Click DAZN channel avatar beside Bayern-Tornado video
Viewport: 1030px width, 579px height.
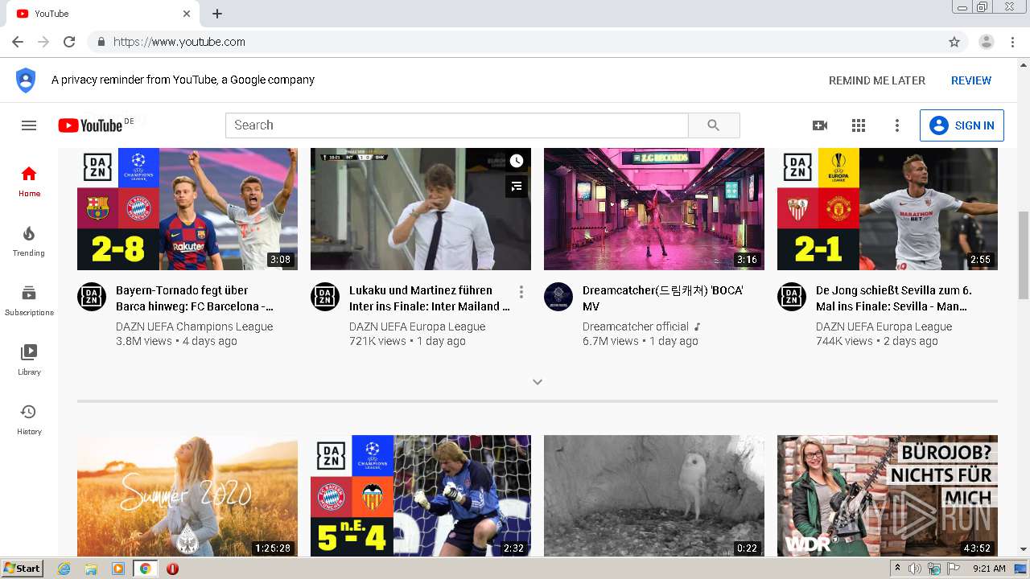(x=92, y=297)
